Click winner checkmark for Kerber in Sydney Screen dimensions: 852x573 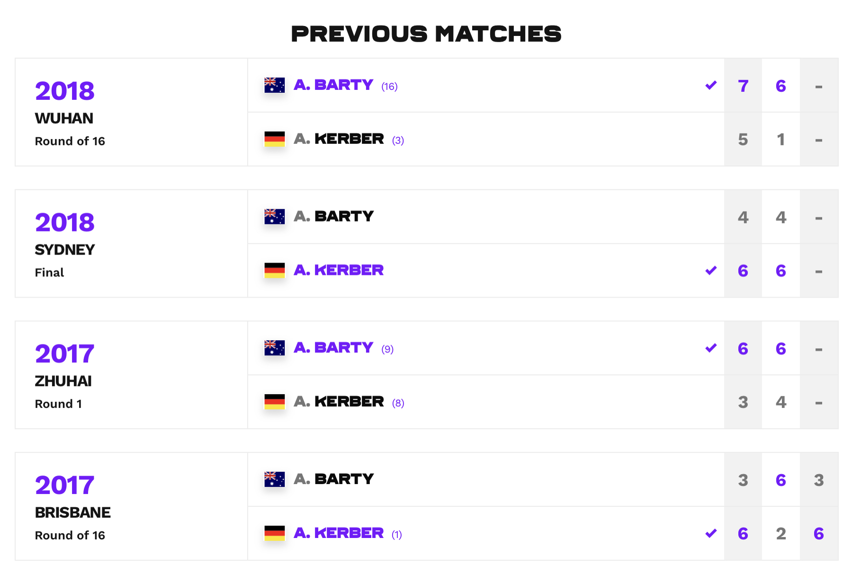click(x=711, y=271)
